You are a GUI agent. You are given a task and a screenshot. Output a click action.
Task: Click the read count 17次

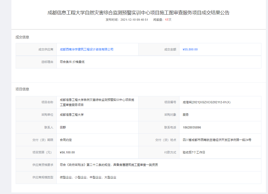168,20
